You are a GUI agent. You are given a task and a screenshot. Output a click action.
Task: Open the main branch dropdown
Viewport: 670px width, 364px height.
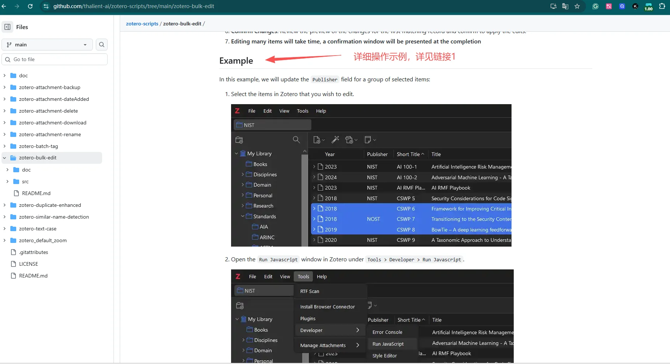pos(47,45)
